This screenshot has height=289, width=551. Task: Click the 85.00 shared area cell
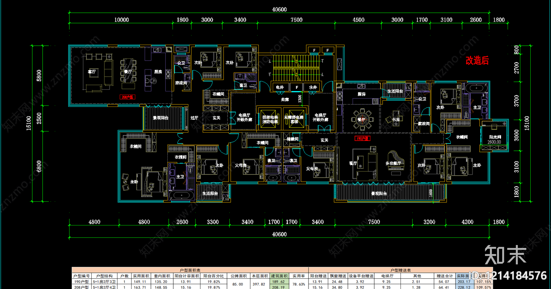coord(238,284)
